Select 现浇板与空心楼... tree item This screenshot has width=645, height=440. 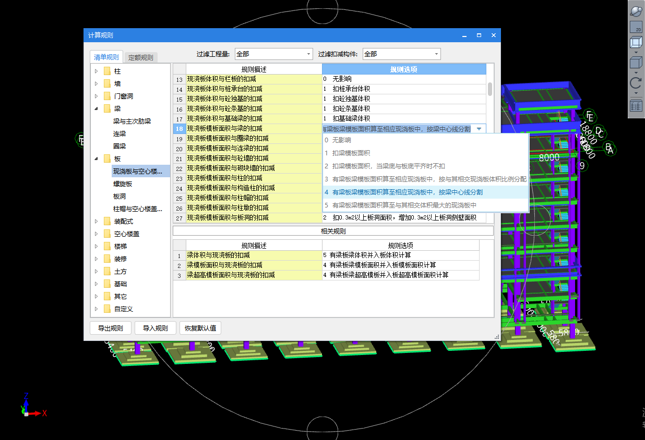[x=141, y=171]
